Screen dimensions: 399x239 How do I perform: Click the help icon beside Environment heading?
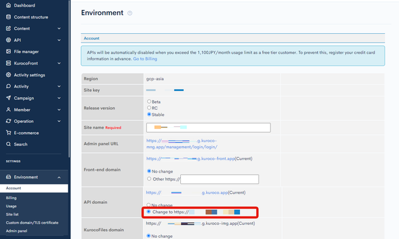tap(130, 13)
